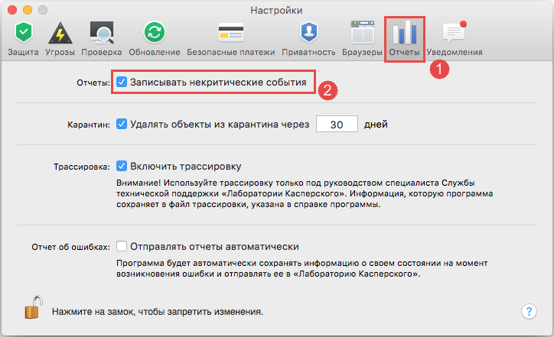Click the yellow minimize window button
Screen dimensions: 554x337
point(28,10)
